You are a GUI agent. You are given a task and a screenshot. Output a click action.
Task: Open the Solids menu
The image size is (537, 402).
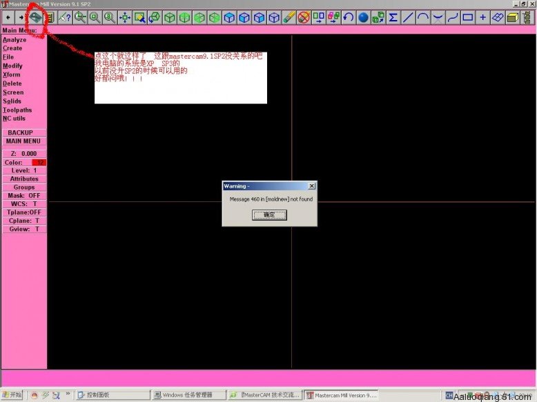(12, 101)
